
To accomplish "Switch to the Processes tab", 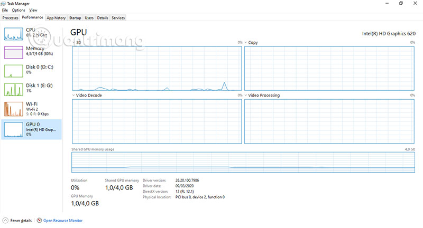I will (x=10, y=18).
